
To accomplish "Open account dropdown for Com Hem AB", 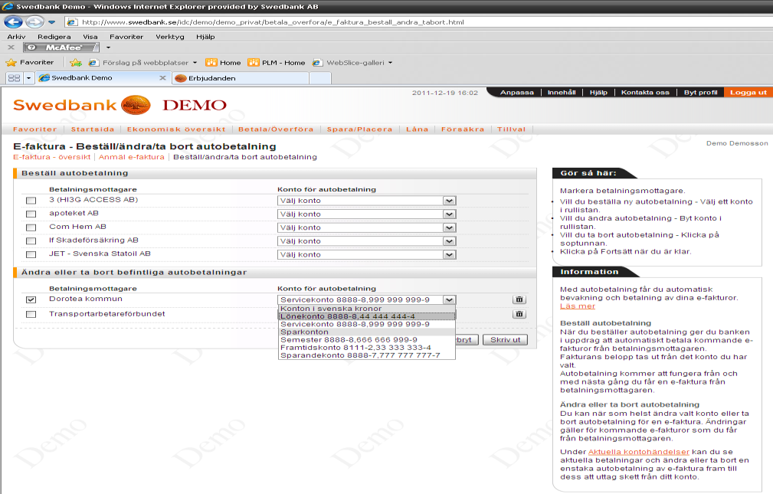I will tap(367, 227).
